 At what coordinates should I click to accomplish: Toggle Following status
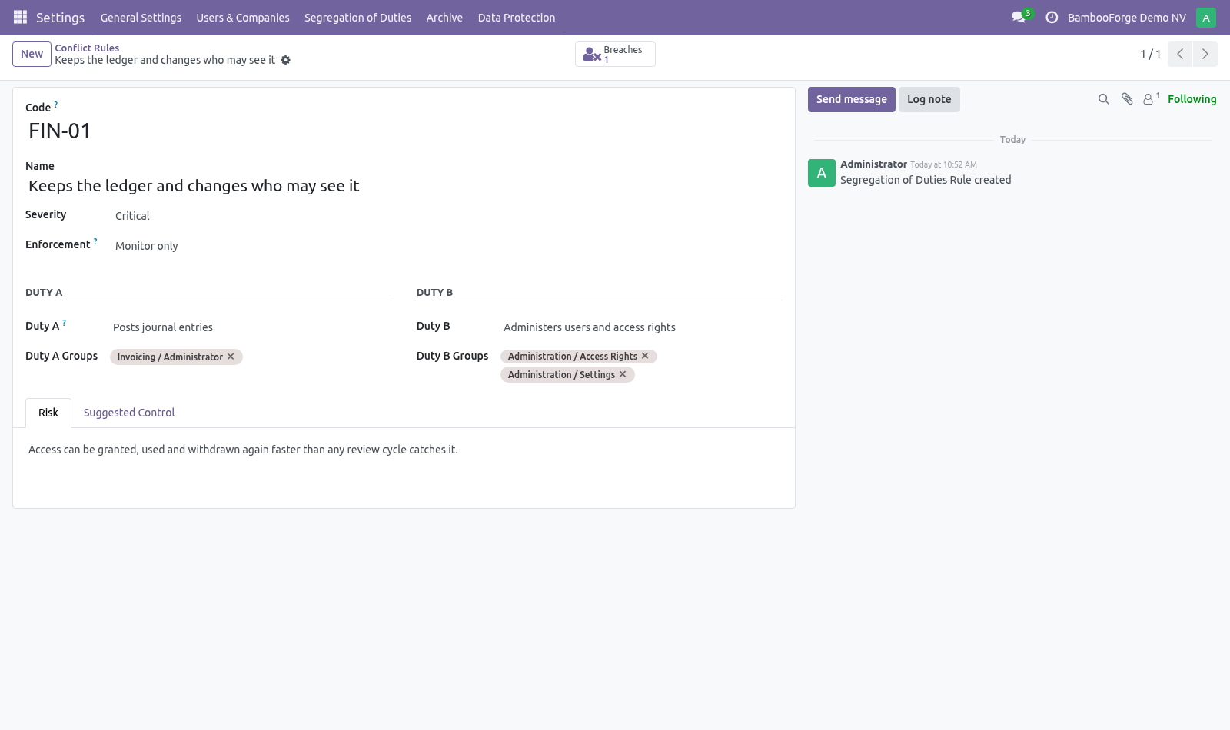click(x=1192, y=99)
